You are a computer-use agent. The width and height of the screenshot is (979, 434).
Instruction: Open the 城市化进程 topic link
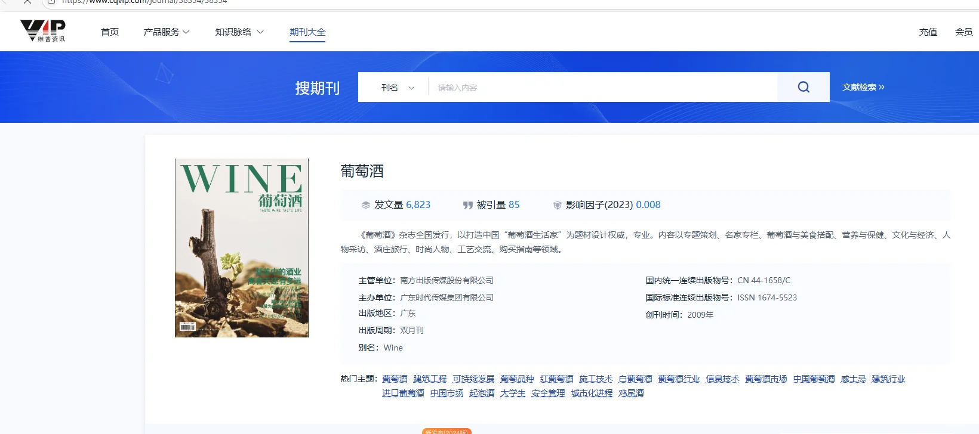(x=592, y=393)
